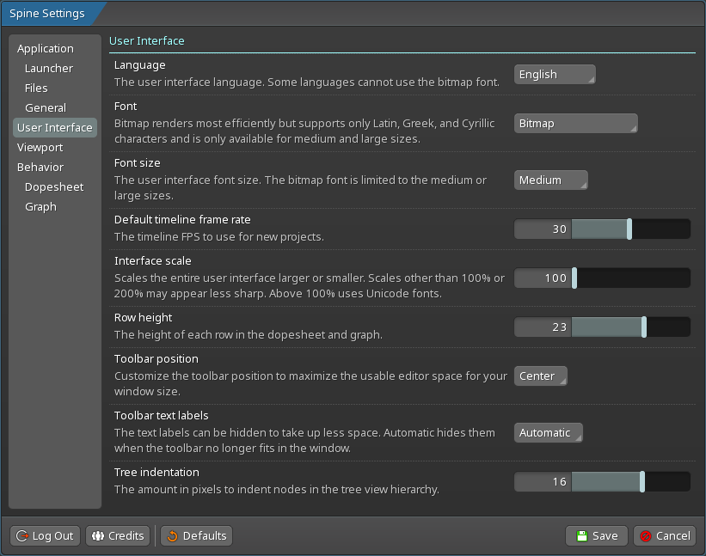Open the Graph settings entry
This screenshot has height=556, width=706.
[40, 207]
